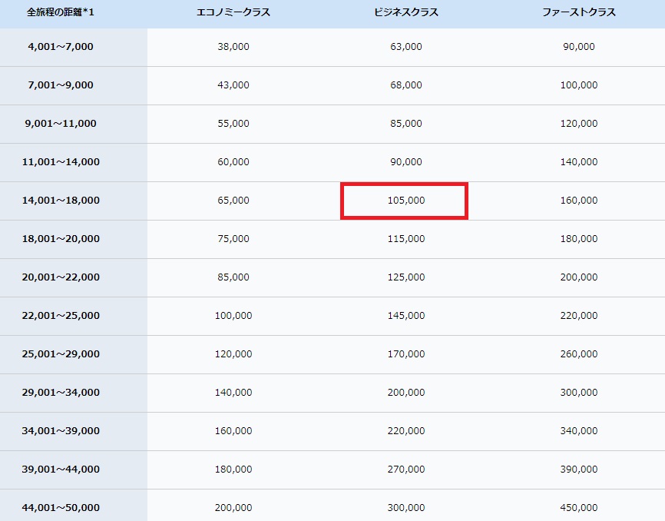This screenshot has height=521, width=665.
Task: Select the 11,001~14,000 distance row label
Action: [61, 161]
